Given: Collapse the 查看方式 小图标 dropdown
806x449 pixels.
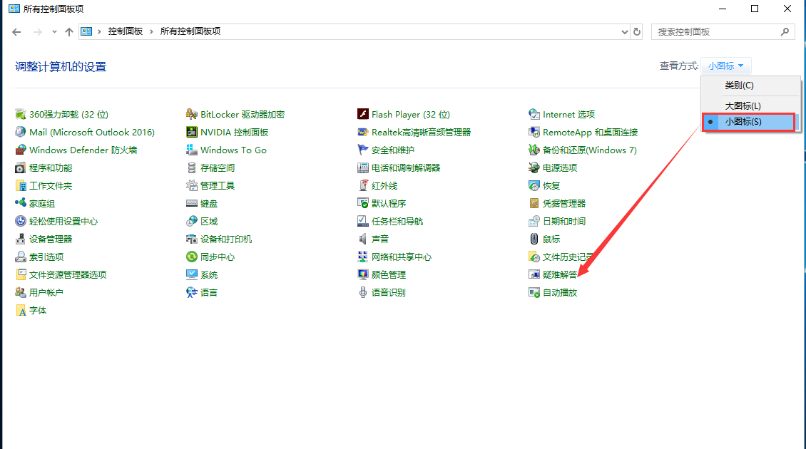Looking at the screenshot, I should [726, 66].
